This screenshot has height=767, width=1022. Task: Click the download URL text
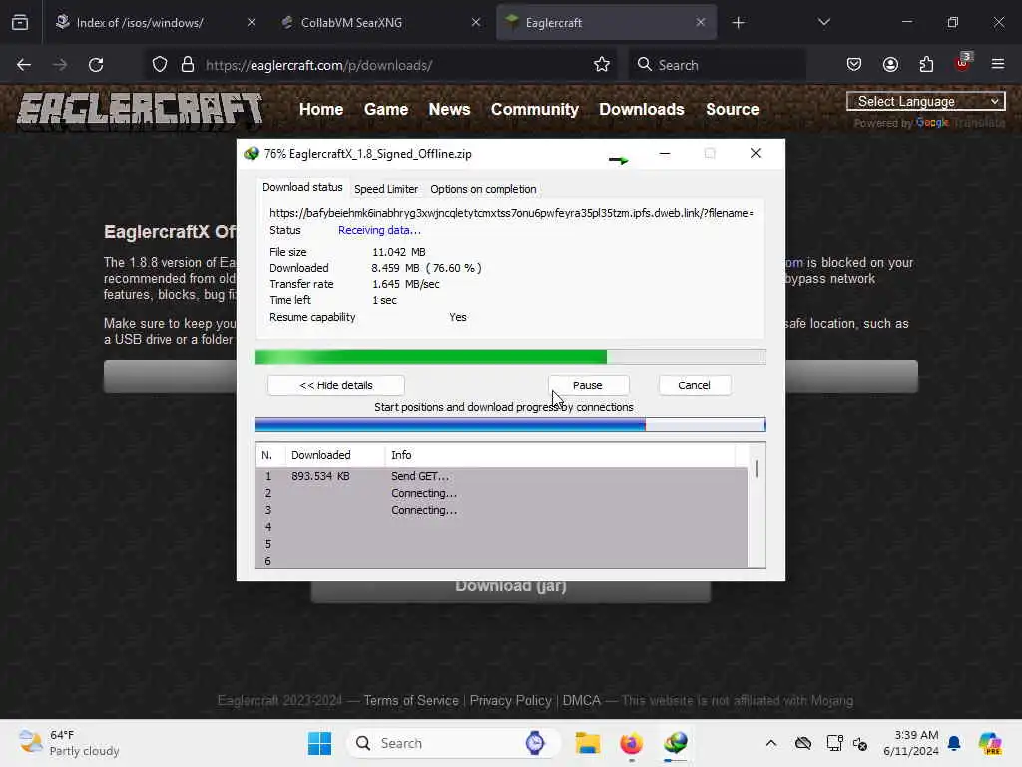511,213
